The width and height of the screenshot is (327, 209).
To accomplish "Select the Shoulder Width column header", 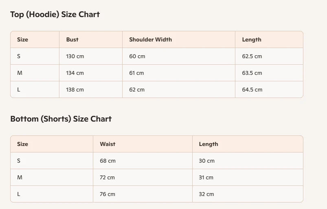I will 150,40.
